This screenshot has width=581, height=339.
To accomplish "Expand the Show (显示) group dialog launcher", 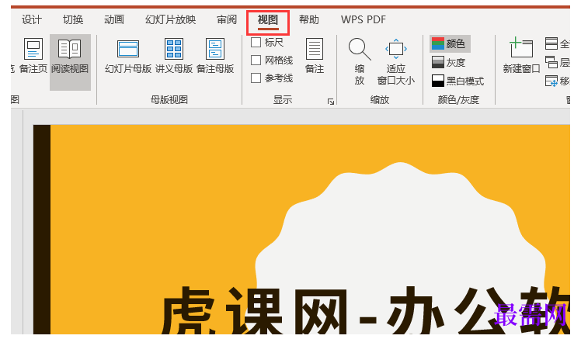I will (x=331, y=102).
